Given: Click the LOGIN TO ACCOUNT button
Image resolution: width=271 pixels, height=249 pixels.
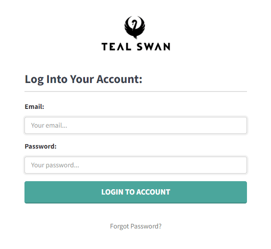Looking at the screenshot, I should 136,192.
